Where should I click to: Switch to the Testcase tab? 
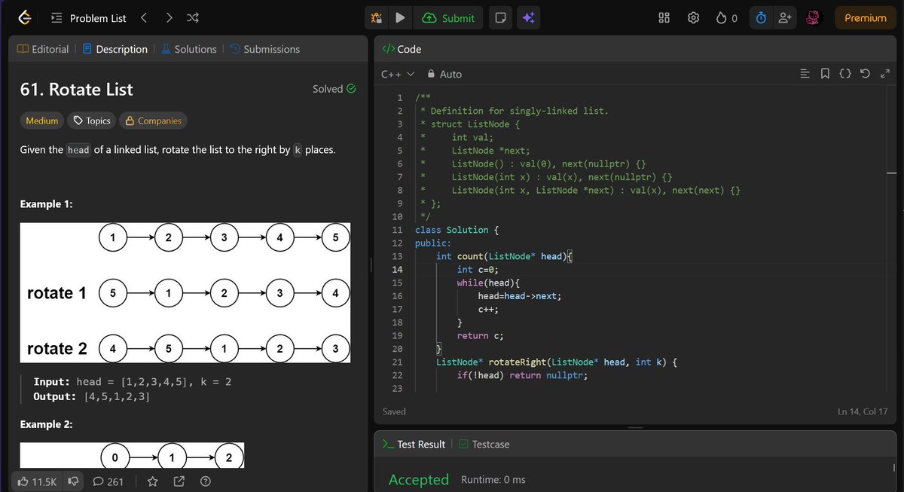coord(484,445)
